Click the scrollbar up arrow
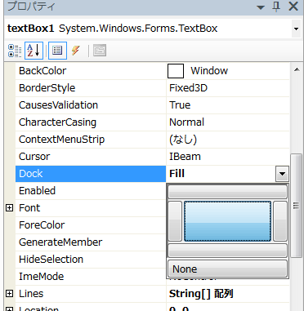 tap(297, 70)
